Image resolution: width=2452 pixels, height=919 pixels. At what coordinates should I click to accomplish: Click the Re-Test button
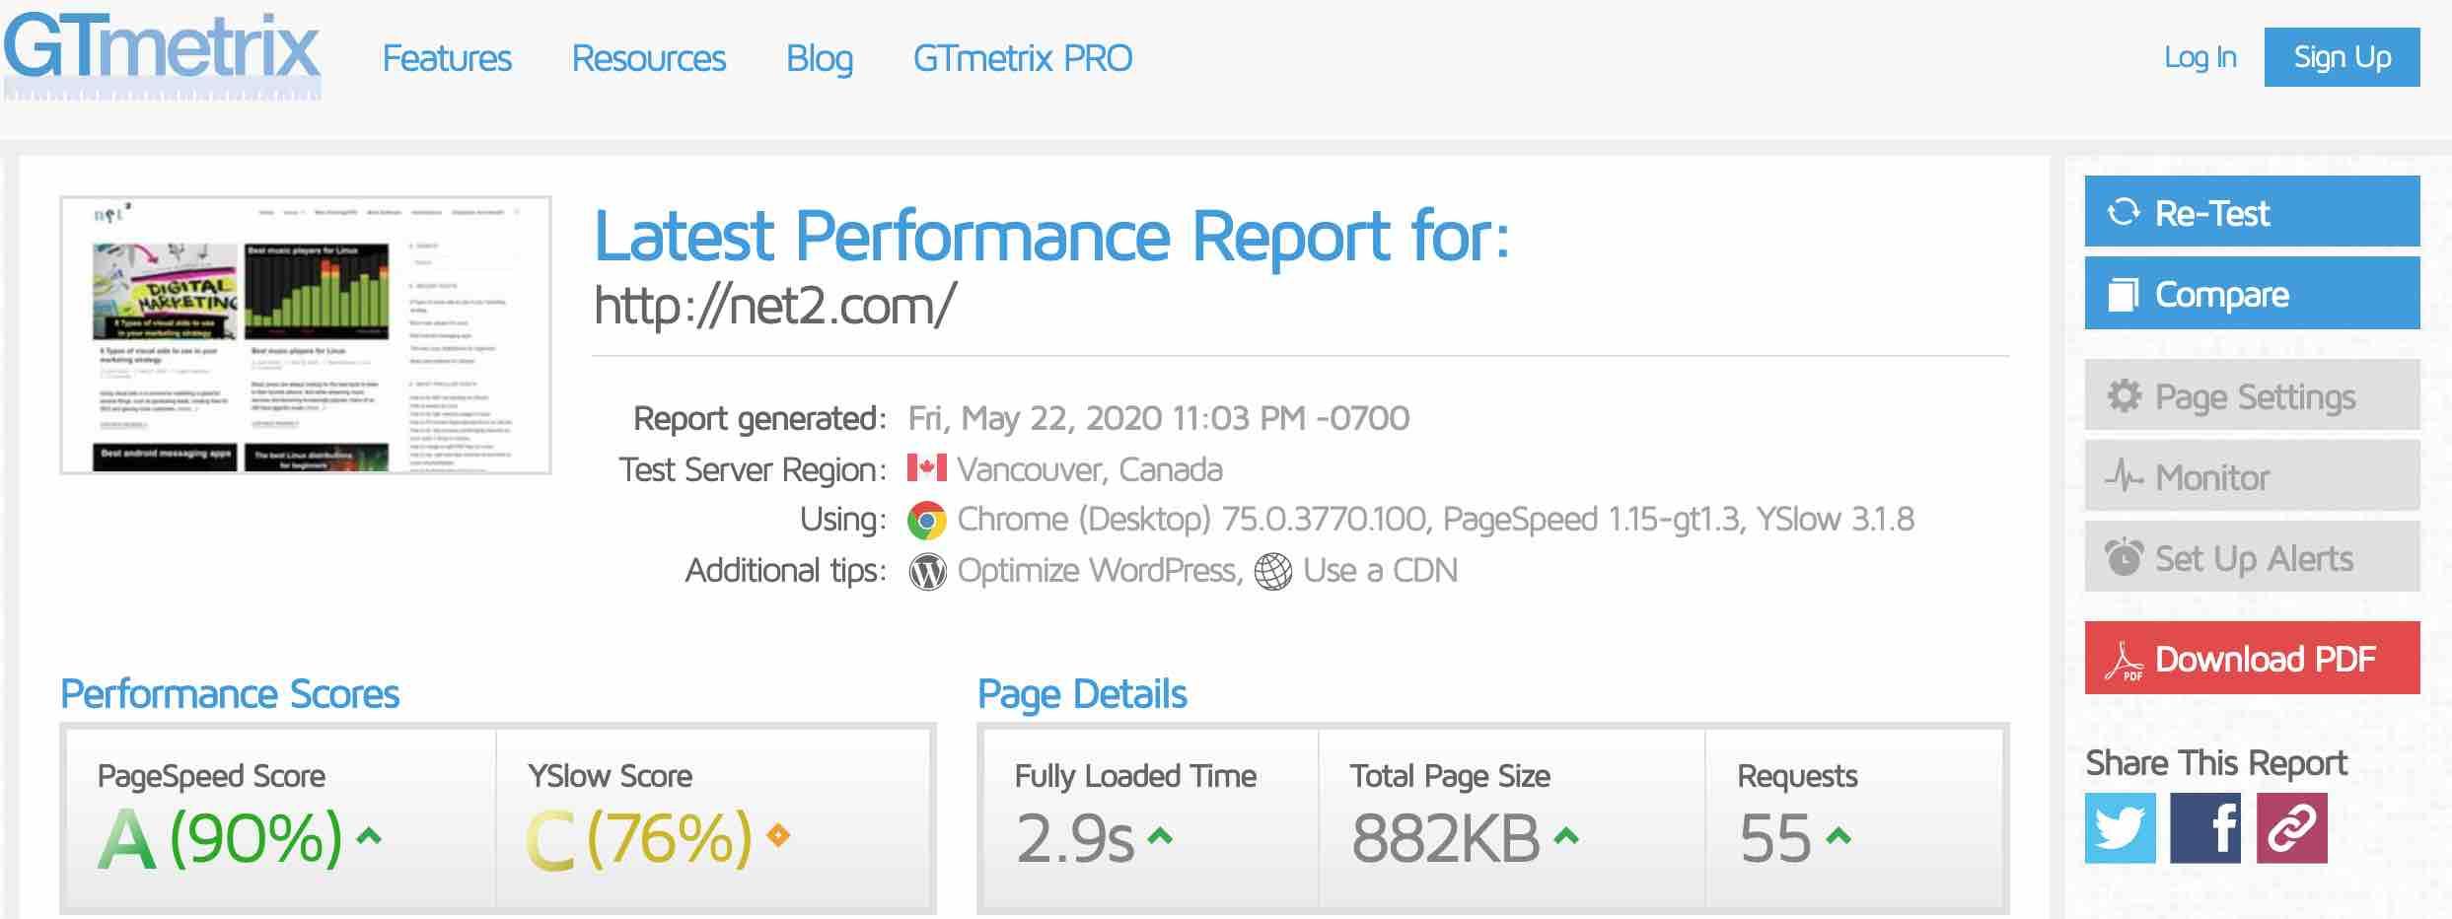click(x=2253, y=211)
